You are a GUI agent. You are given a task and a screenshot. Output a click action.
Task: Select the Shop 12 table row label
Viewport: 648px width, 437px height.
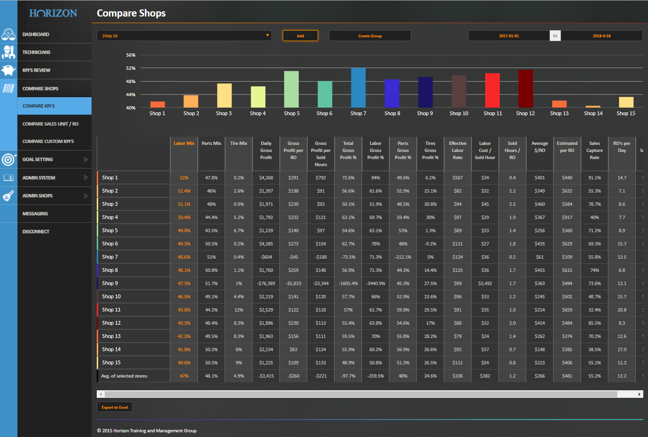tap(111, 323)
